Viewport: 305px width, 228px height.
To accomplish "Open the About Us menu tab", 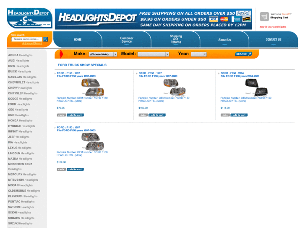I will (224, 40).
